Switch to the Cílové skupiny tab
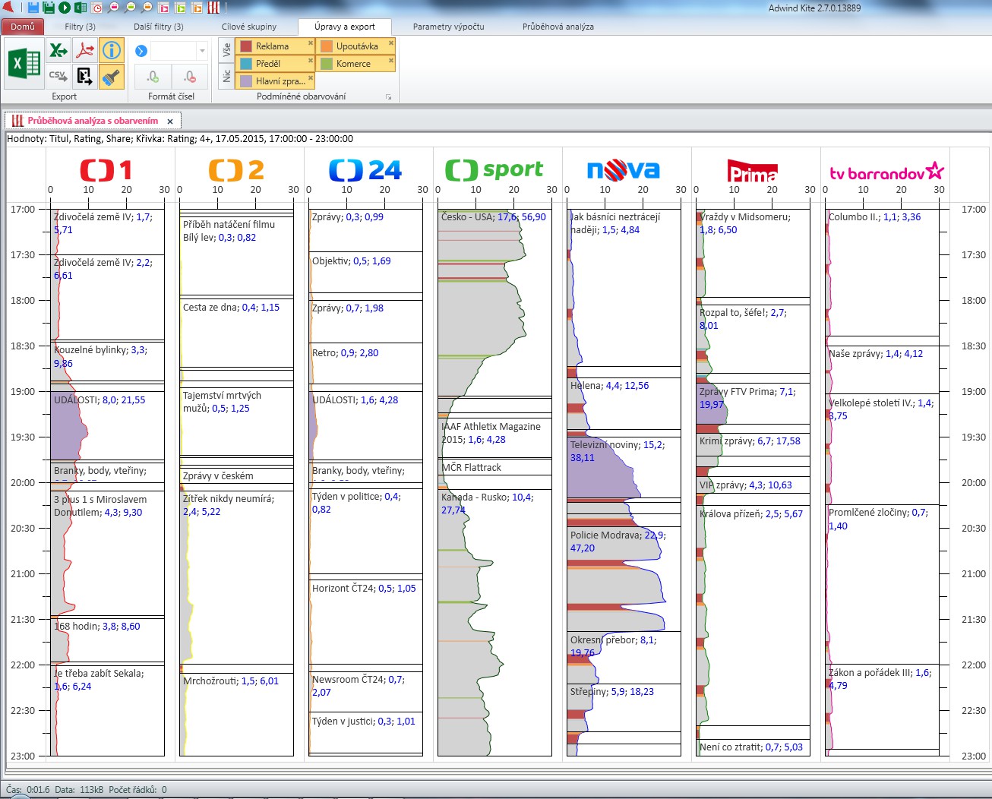The height and width of the screenshot is (799, 992). tap(249, 27)
